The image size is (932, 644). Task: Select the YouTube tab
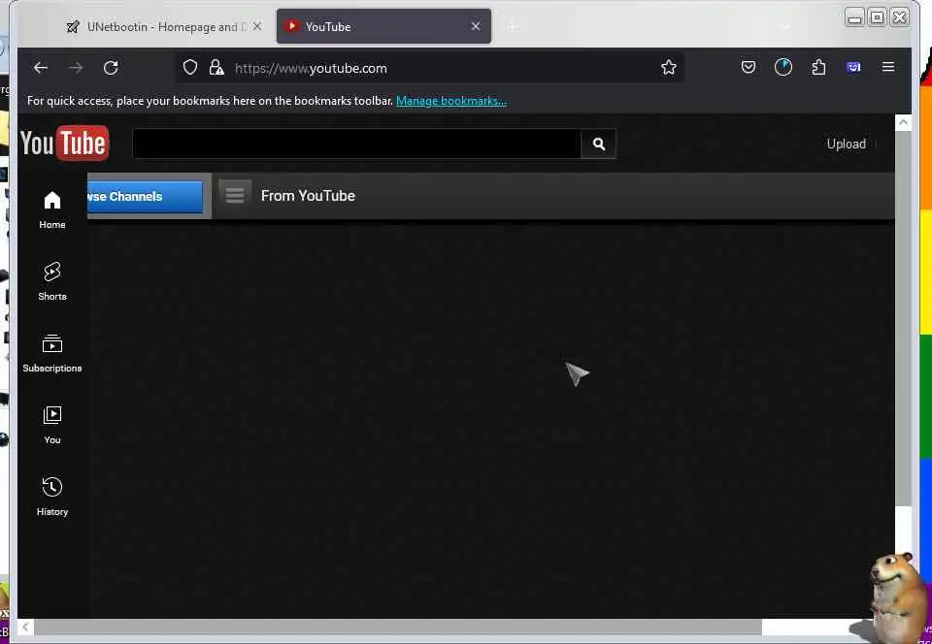click(x=383, y=26)
